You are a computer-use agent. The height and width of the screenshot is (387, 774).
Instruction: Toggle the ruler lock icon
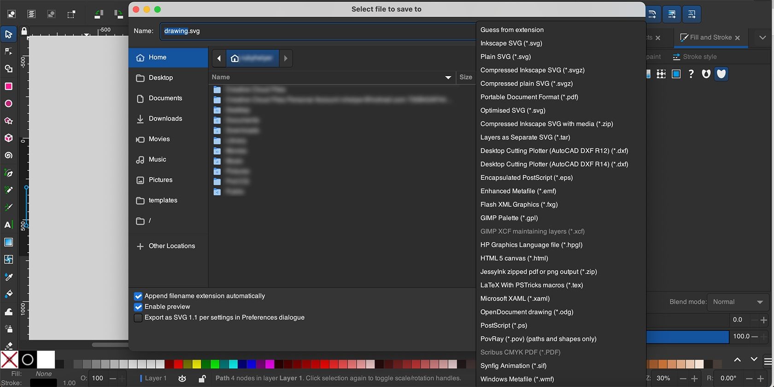pyautogui.click(x=24, y=31)
